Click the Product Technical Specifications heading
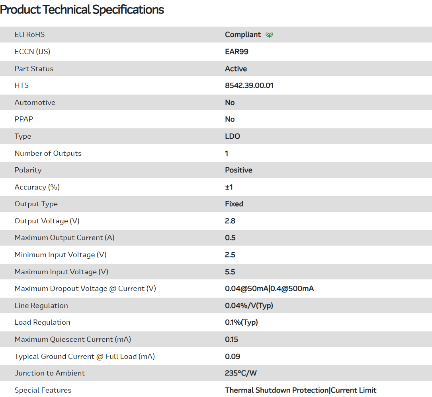432x397 pixels. point(82,10)
